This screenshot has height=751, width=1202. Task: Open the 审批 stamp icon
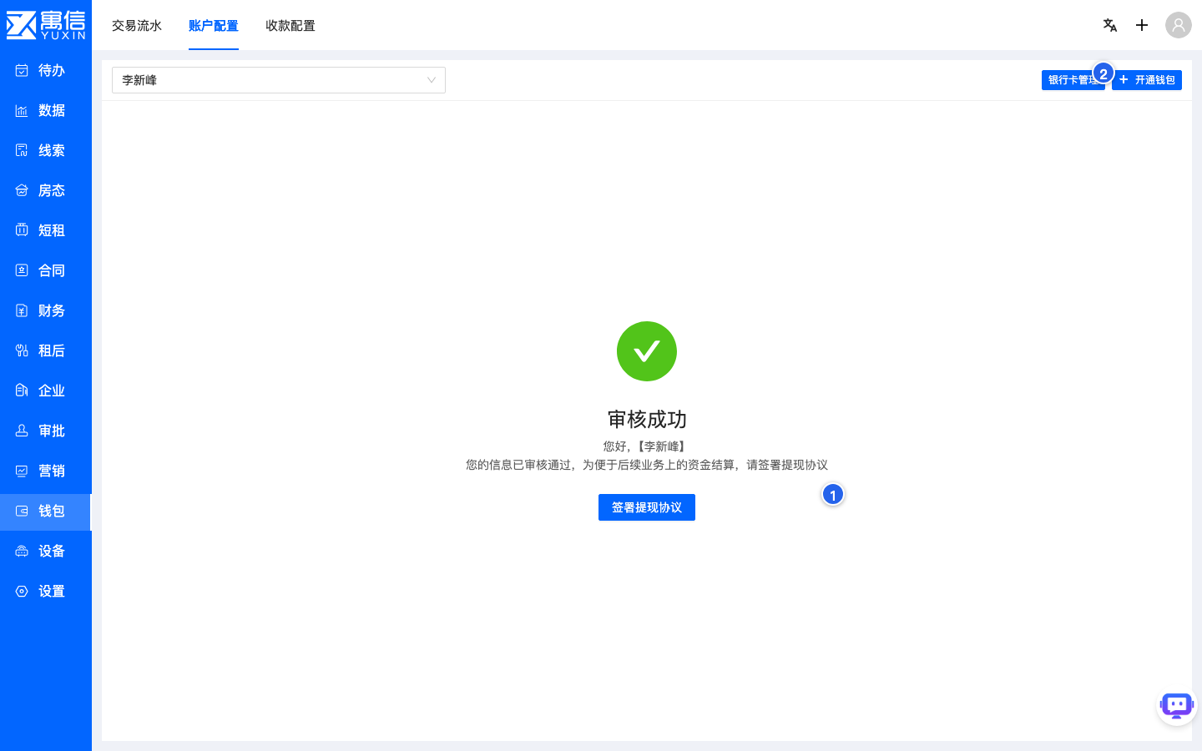click(x=22, y=431)
